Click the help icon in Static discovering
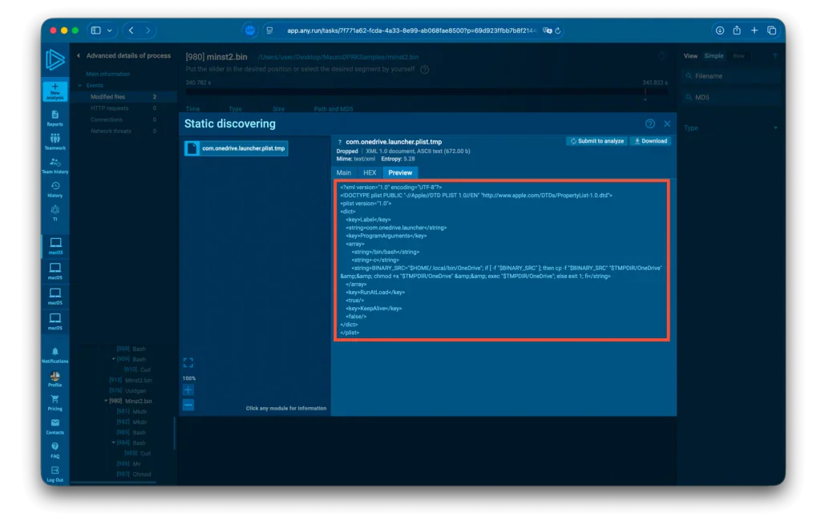The height and width of the screenshot is (521, 821). [649, 123]
